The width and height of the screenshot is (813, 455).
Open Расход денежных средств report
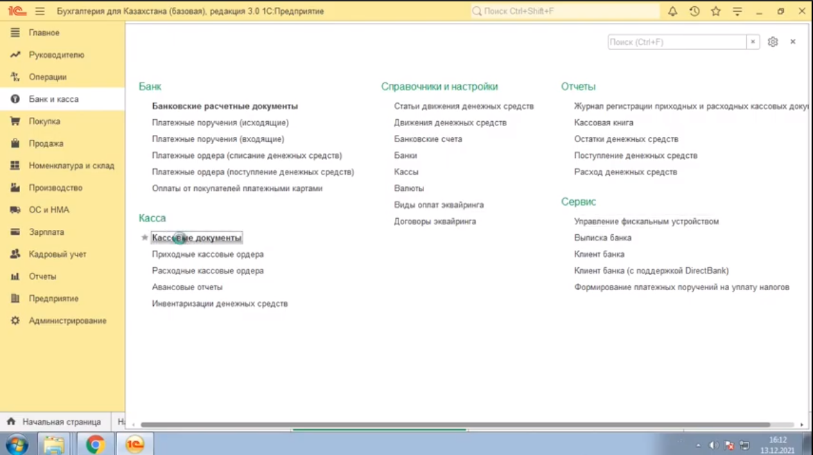(625, 172)
